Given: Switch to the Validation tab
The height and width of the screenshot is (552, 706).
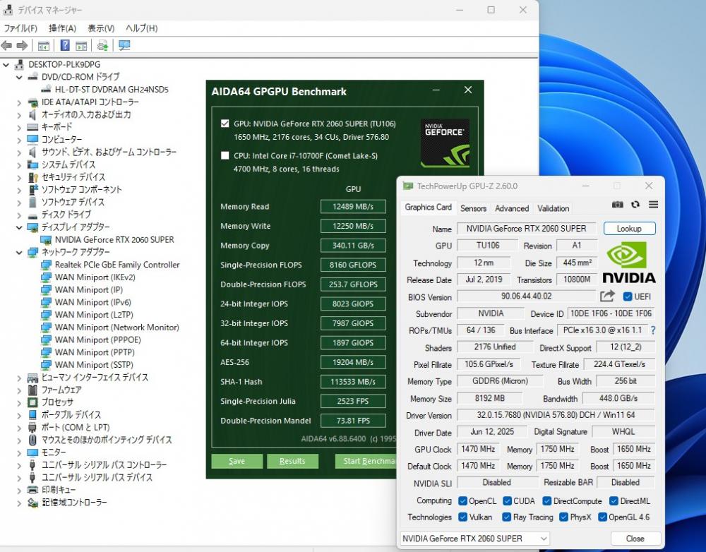Looking at the screenshot, I should coord(554,208).
